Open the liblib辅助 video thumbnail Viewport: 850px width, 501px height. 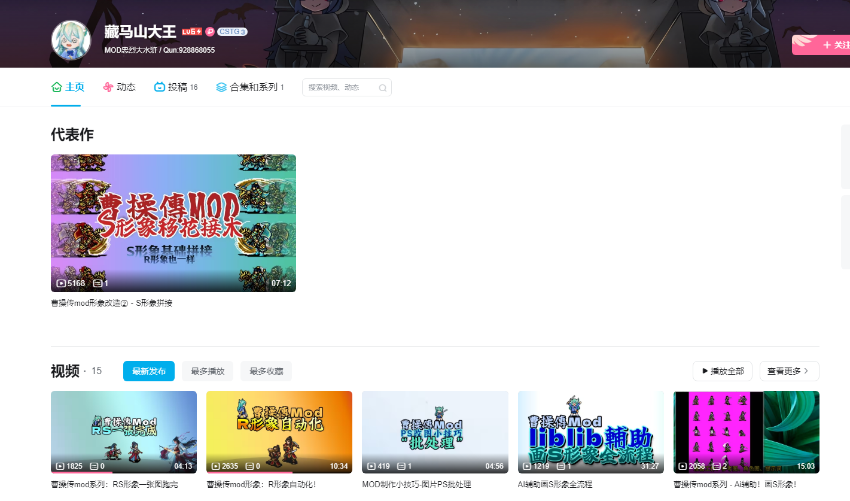[590, 432]
